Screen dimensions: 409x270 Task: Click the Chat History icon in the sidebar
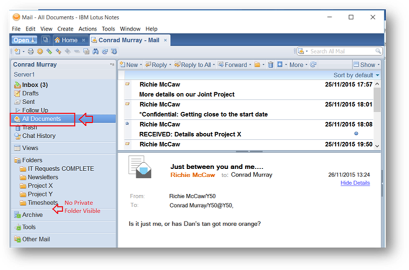(17, 136)
